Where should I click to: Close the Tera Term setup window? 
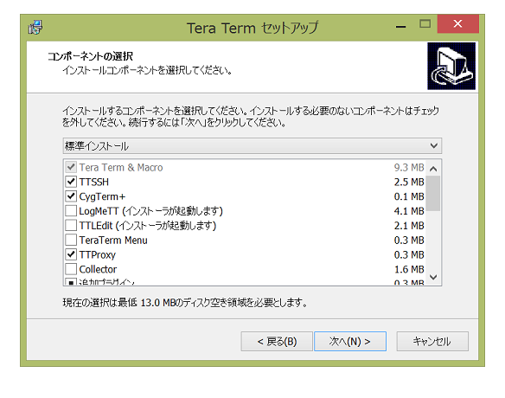(457, 24)
